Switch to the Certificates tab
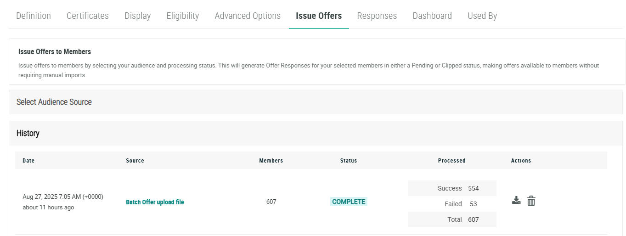Screen dimensions: 626x236 88,16
